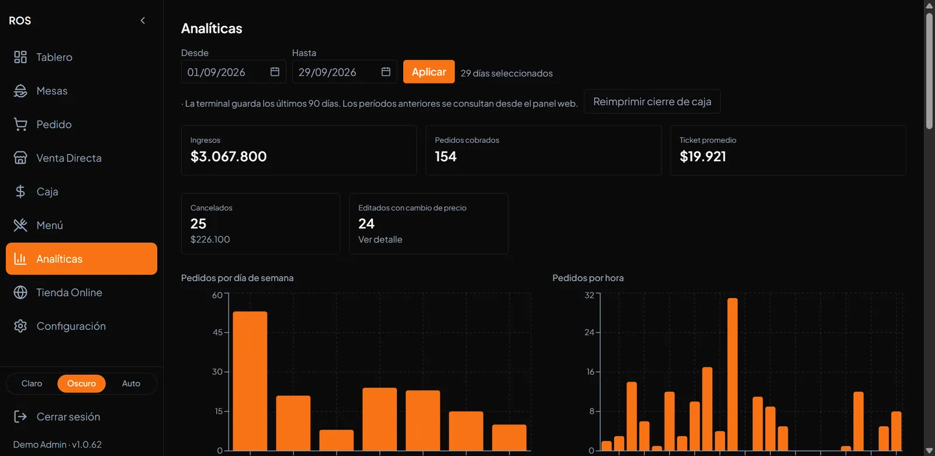The height and width of the screenshot is (456, 935).
Task: Navigate to Venta Directa
Action: [x=81, y=158]
